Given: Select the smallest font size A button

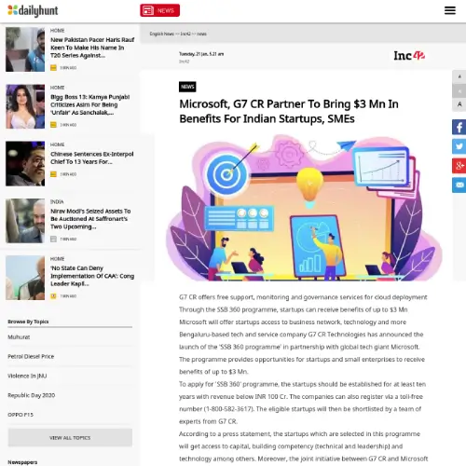Looking at the screenshot, I should (459, 76).
